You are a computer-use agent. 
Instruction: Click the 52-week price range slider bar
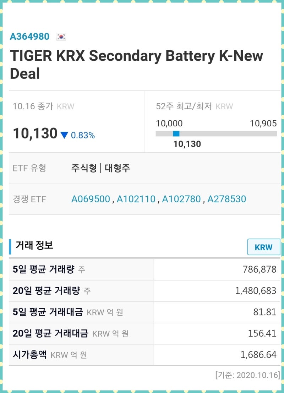[x=217, y=134]
